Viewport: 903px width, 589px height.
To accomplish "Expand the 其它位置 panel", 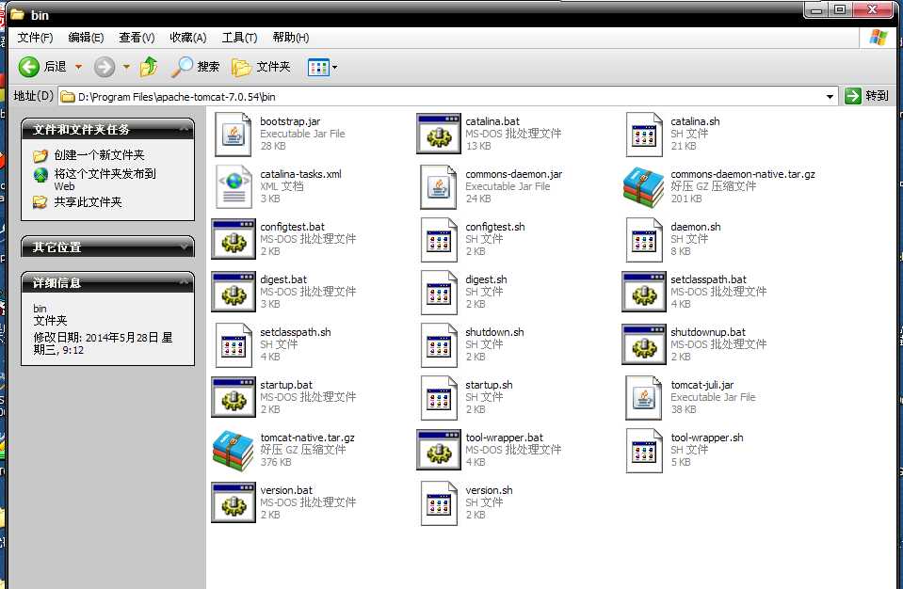I will coord(184,247).
